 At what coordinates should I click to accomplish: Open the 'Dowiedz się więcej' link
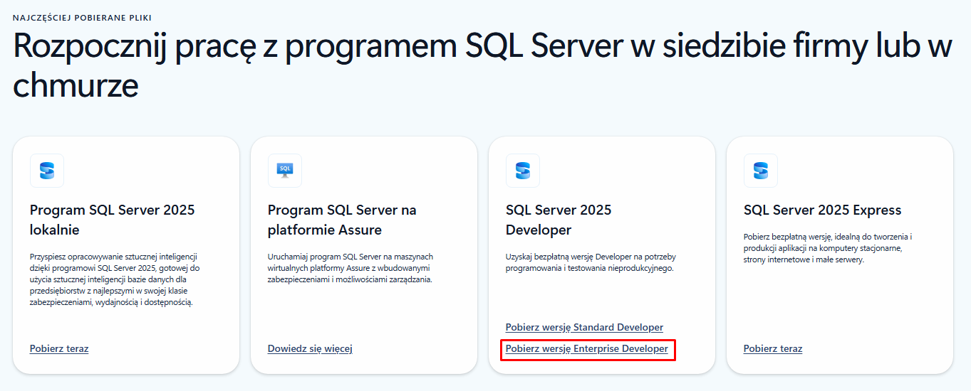click(310, 348)
